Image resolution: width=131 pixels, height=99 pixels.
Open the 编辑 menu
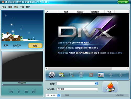click(10, 7)
